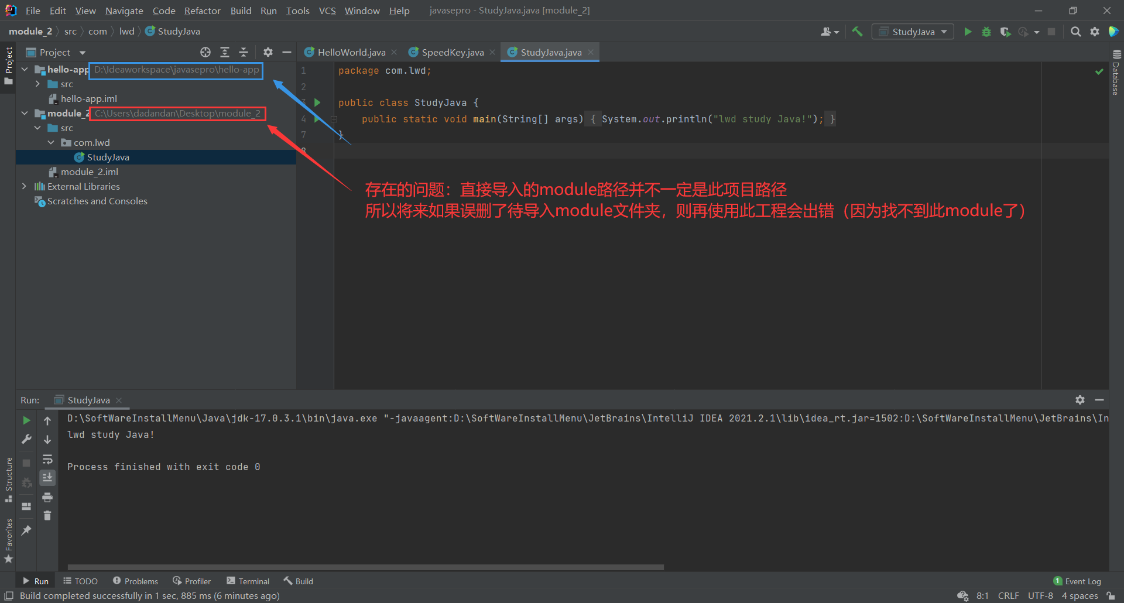
Task: Open the user account icon dropdown
Action: click(x=830, y=32)
